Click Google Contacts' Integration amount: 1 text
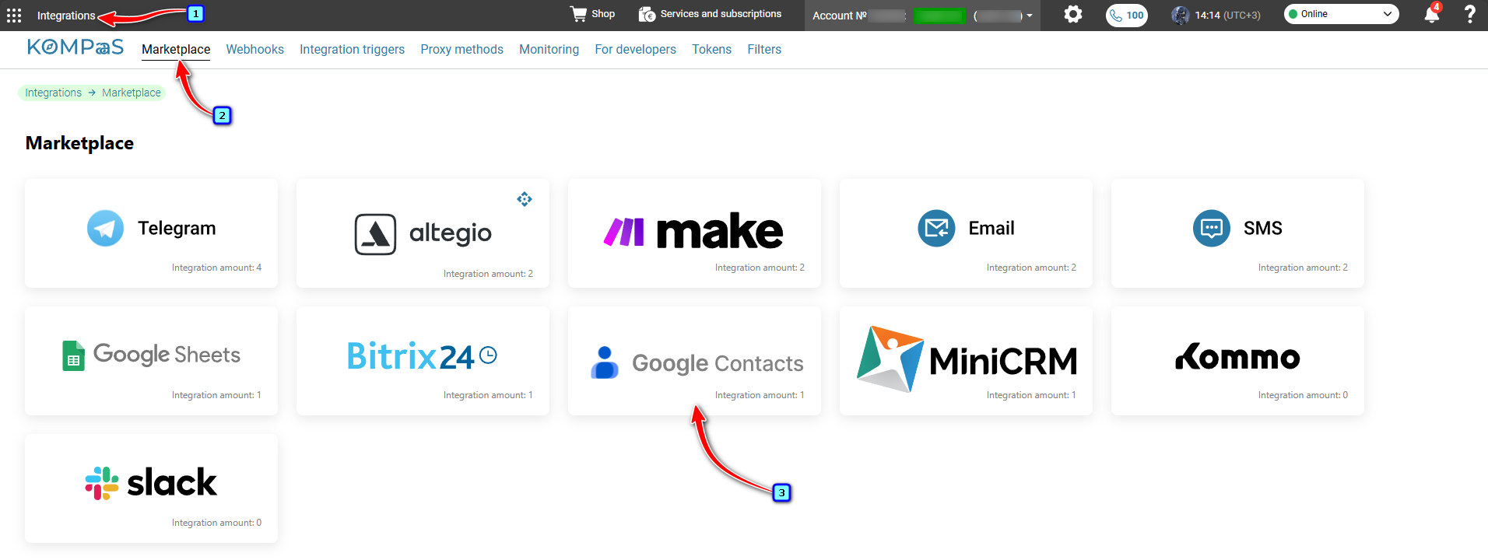1488x560 pixels. (760, 395)
